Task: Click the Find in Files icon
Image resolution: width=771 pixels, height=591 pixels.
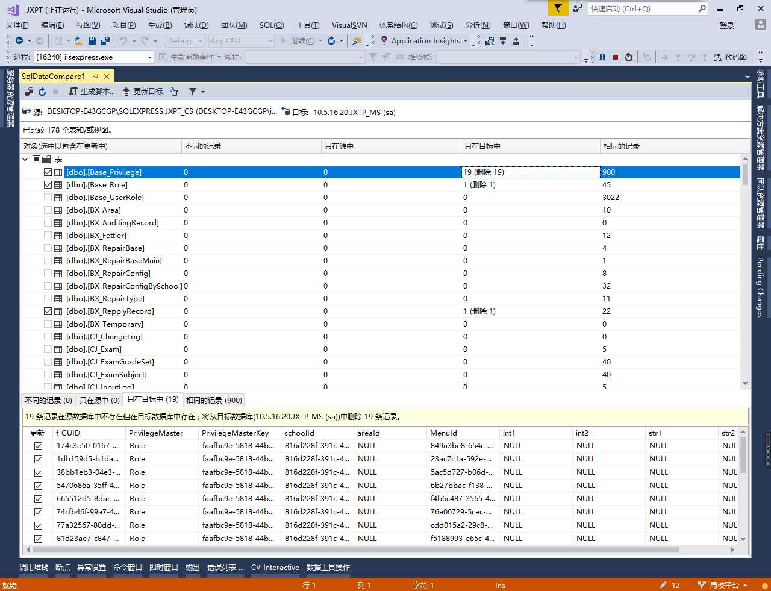Action: [x=357, y=40]
